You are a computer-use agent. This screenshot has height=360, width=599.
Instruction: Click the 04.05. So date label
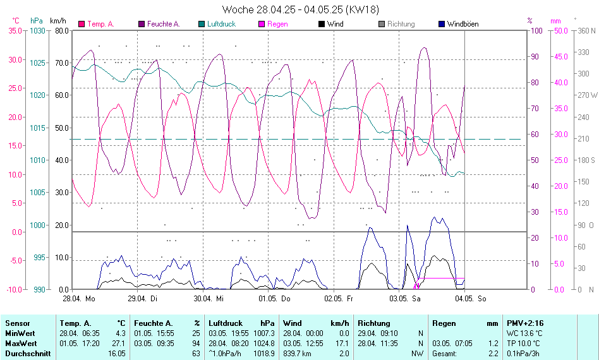[x=471, y=299]
